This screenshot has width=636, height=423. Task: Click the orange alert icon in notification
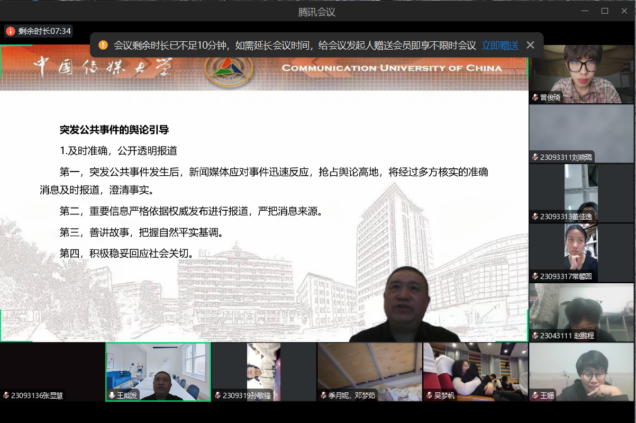[103, 45]
